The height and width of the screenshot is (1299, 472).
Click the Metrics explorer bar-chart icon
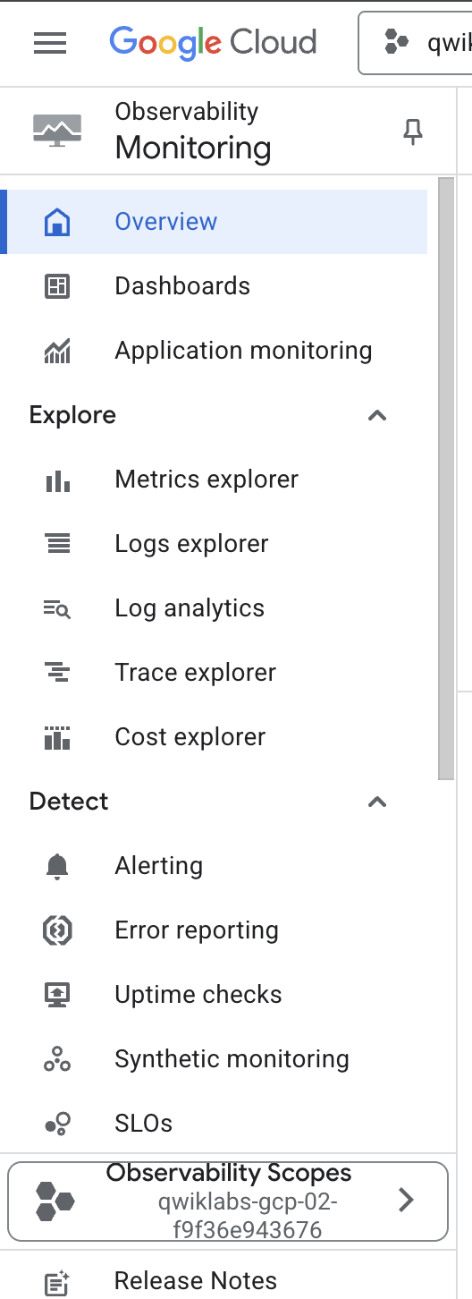pyautogui.click(x=57, y=480)
